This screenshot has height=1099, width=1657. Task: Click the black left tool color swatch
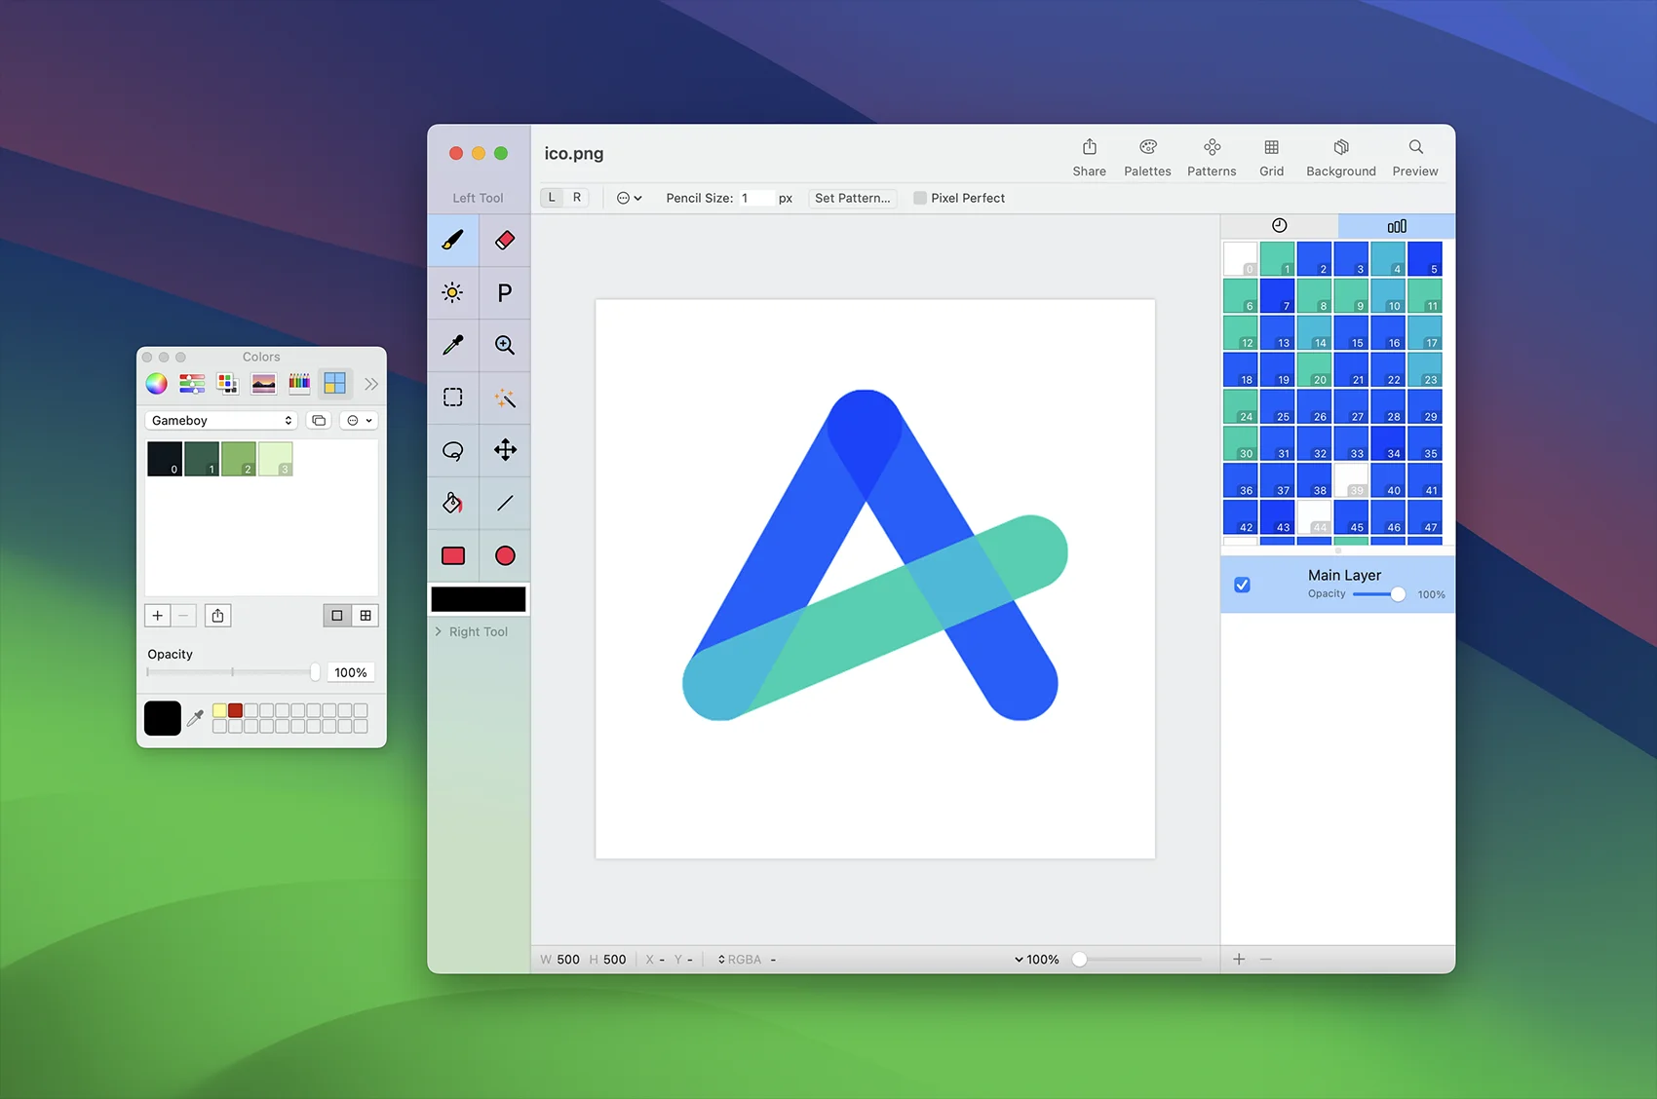(x=479, y=599)
